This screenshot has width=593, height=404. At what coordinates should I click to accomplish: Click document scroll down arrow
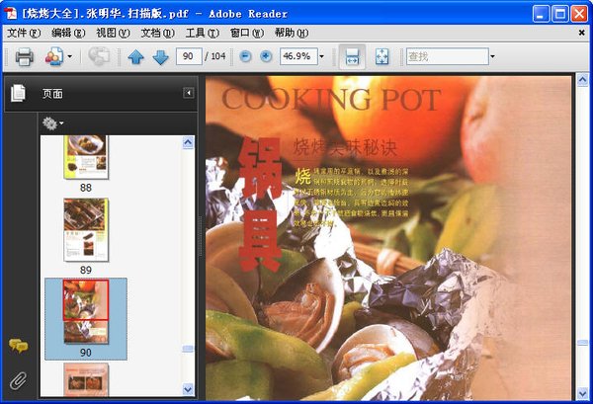tap(582, 394)
